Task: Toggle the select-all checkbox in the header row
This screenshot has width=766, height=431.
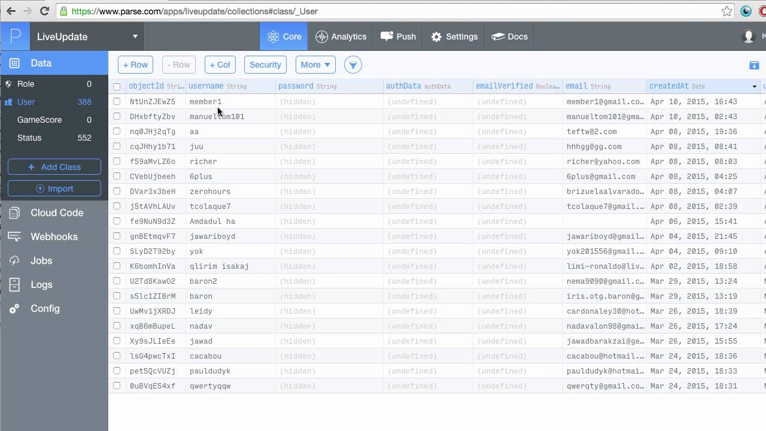Action: point(117,86)
